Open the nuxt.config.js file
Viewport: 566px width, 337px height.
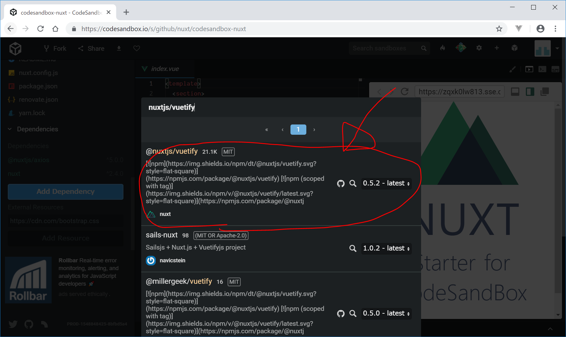[38, 73]
